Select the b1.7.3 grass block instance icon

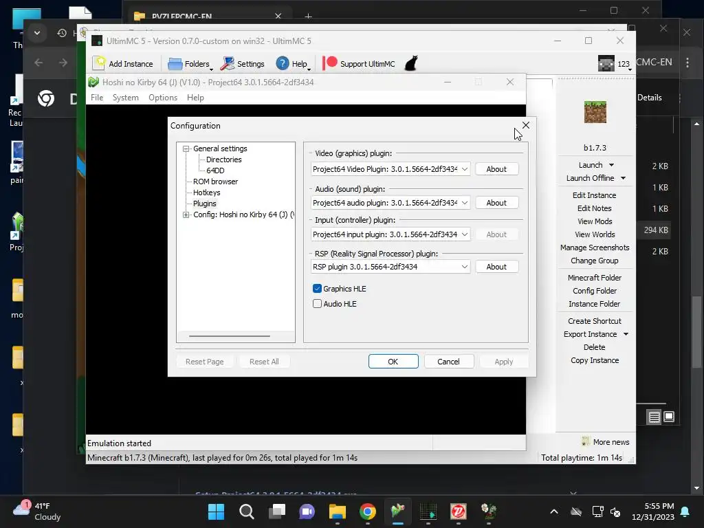(x=595, y=112)
